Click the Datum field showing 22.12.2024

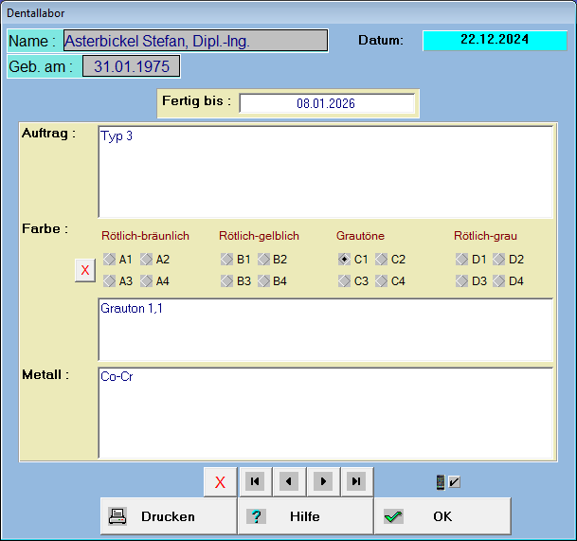point(495,40)
